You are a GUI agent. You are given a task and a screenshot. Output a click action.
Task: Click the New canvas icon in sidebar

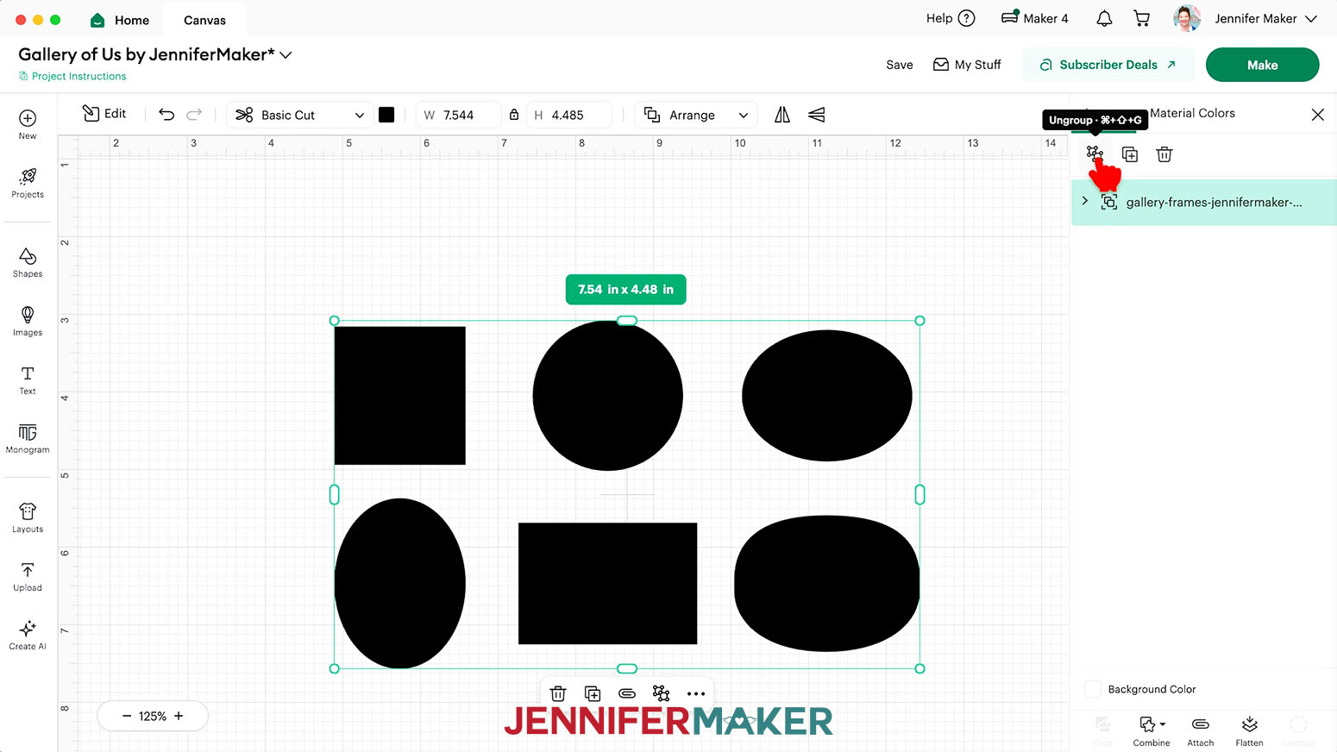point(28,124)
